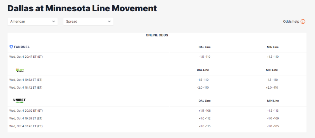Select Unibet DAL line +1.5 -108
This screenshot has height=138, width=315.
tap(205, 111)
